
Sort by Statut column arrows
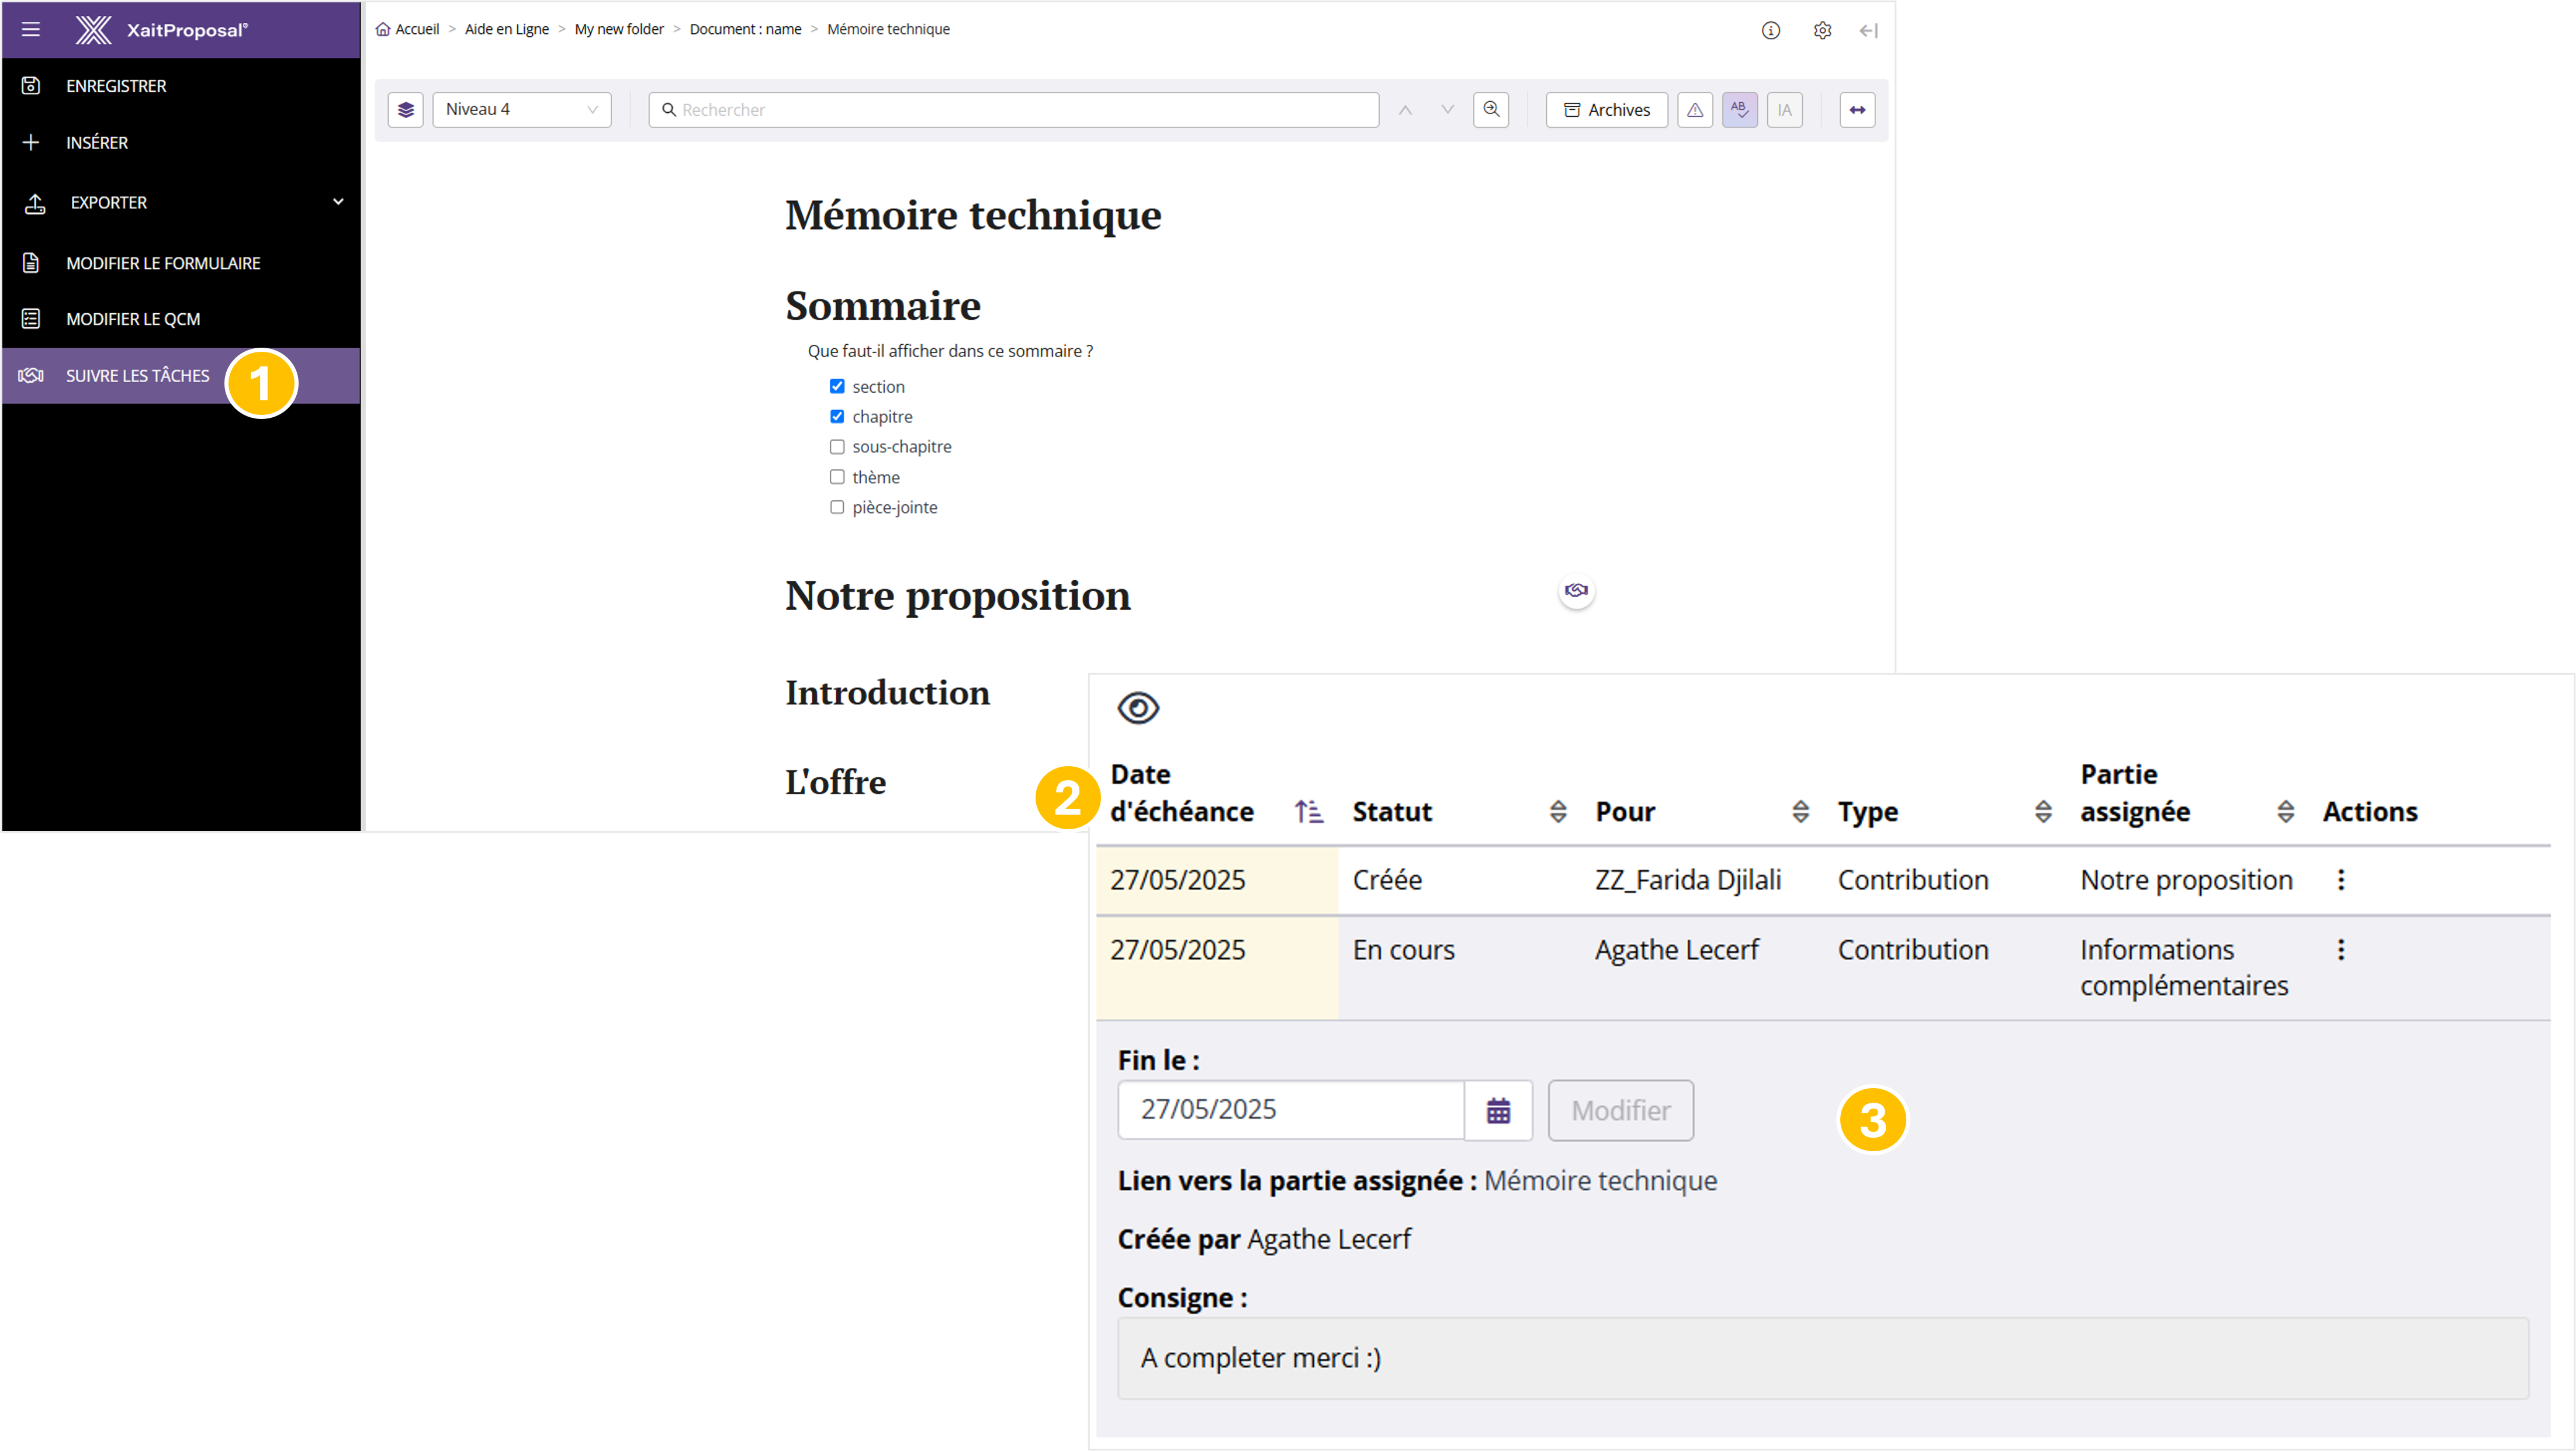click(x=1558, y=811)
